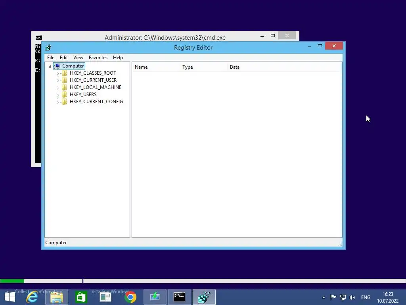Click the Data column header
Screen dimensions: 406x305
point(285,67)
